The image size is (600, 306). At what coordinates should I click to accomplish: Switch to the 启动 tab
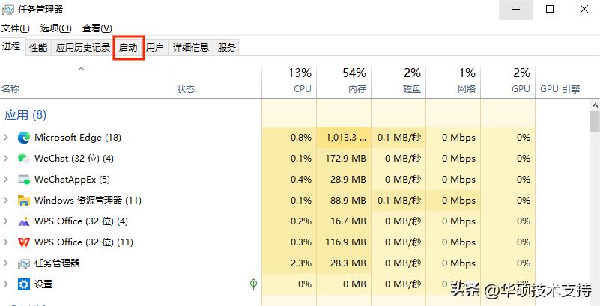[128, 48]
